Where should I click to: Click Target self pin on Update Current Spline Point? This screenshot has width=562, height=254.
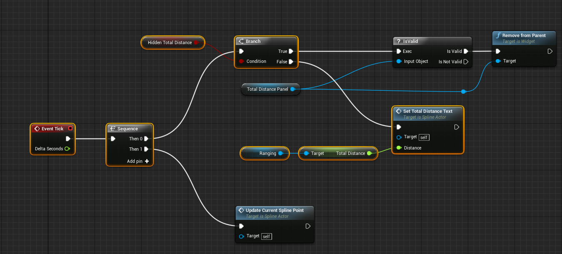click(241, 236)
